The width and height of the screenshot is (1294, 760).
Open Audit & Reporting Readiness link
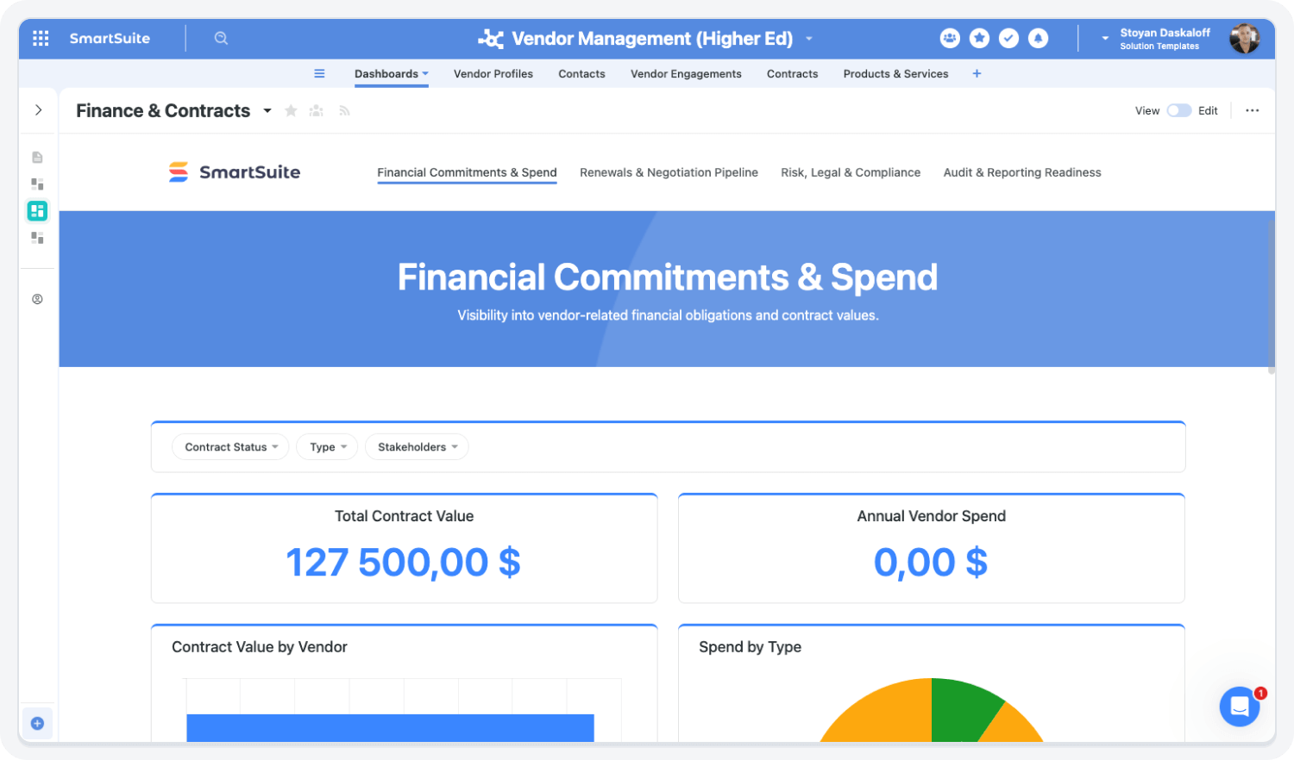(x=1022, y=172)
